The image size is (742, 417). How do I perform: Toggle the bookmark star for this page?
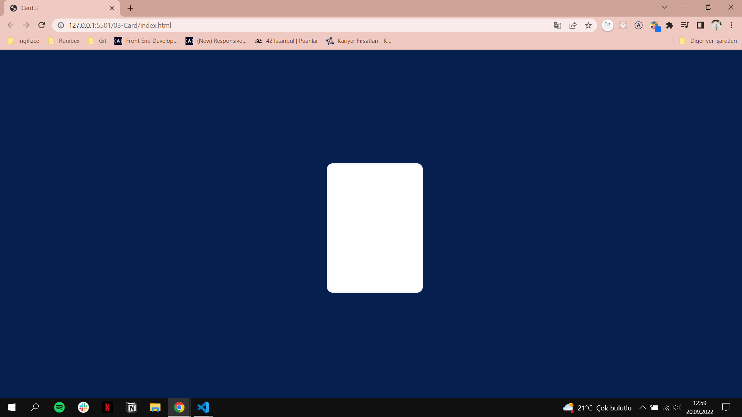tap(588, 25)
